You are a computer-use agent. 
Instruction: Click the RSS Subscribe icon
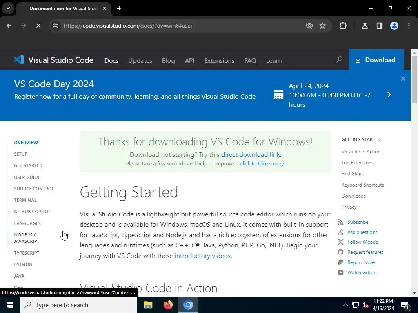click(340, 222)
